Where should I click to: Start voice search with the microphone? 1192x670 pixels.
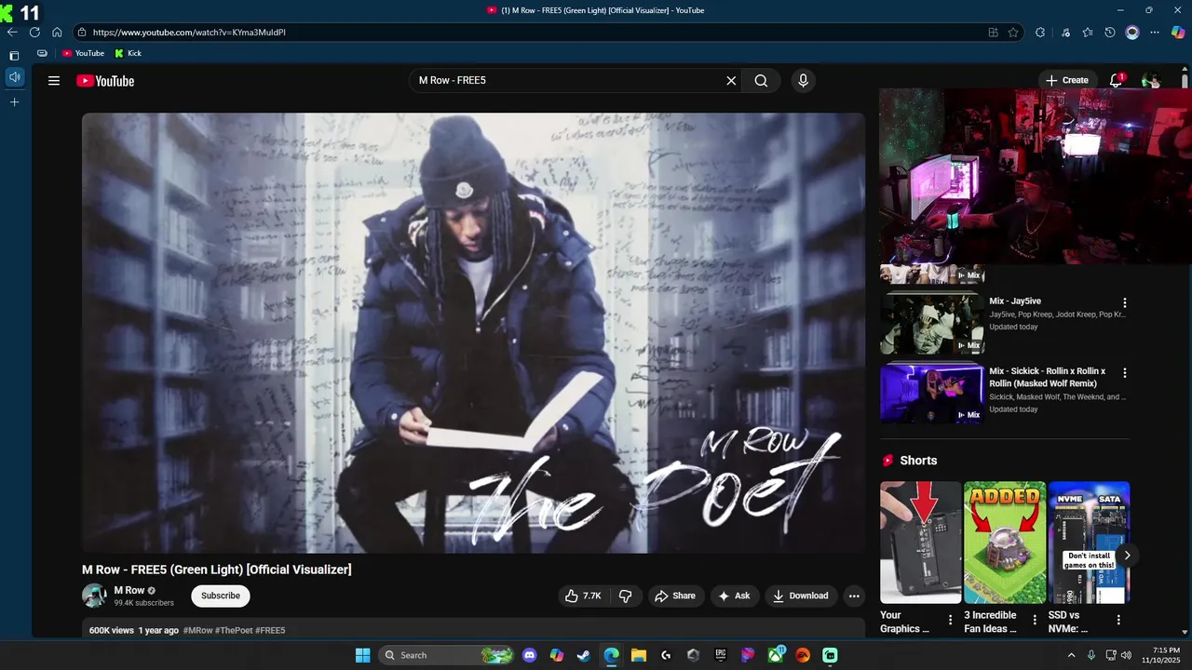coord(803,81)
